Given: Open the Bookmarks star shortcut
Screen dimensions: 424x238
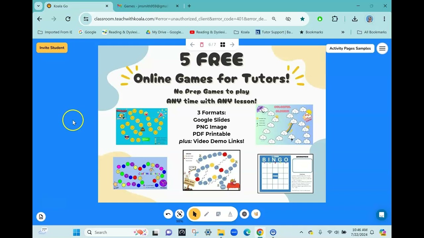Looking at the screenshot, I should point(311,32).
